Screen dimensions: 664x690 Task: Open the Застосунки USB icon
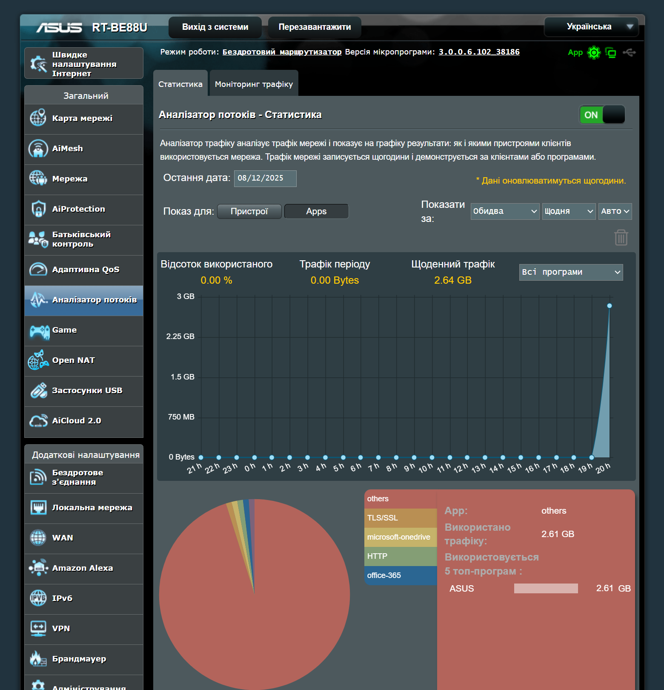(x=38, y=390)
